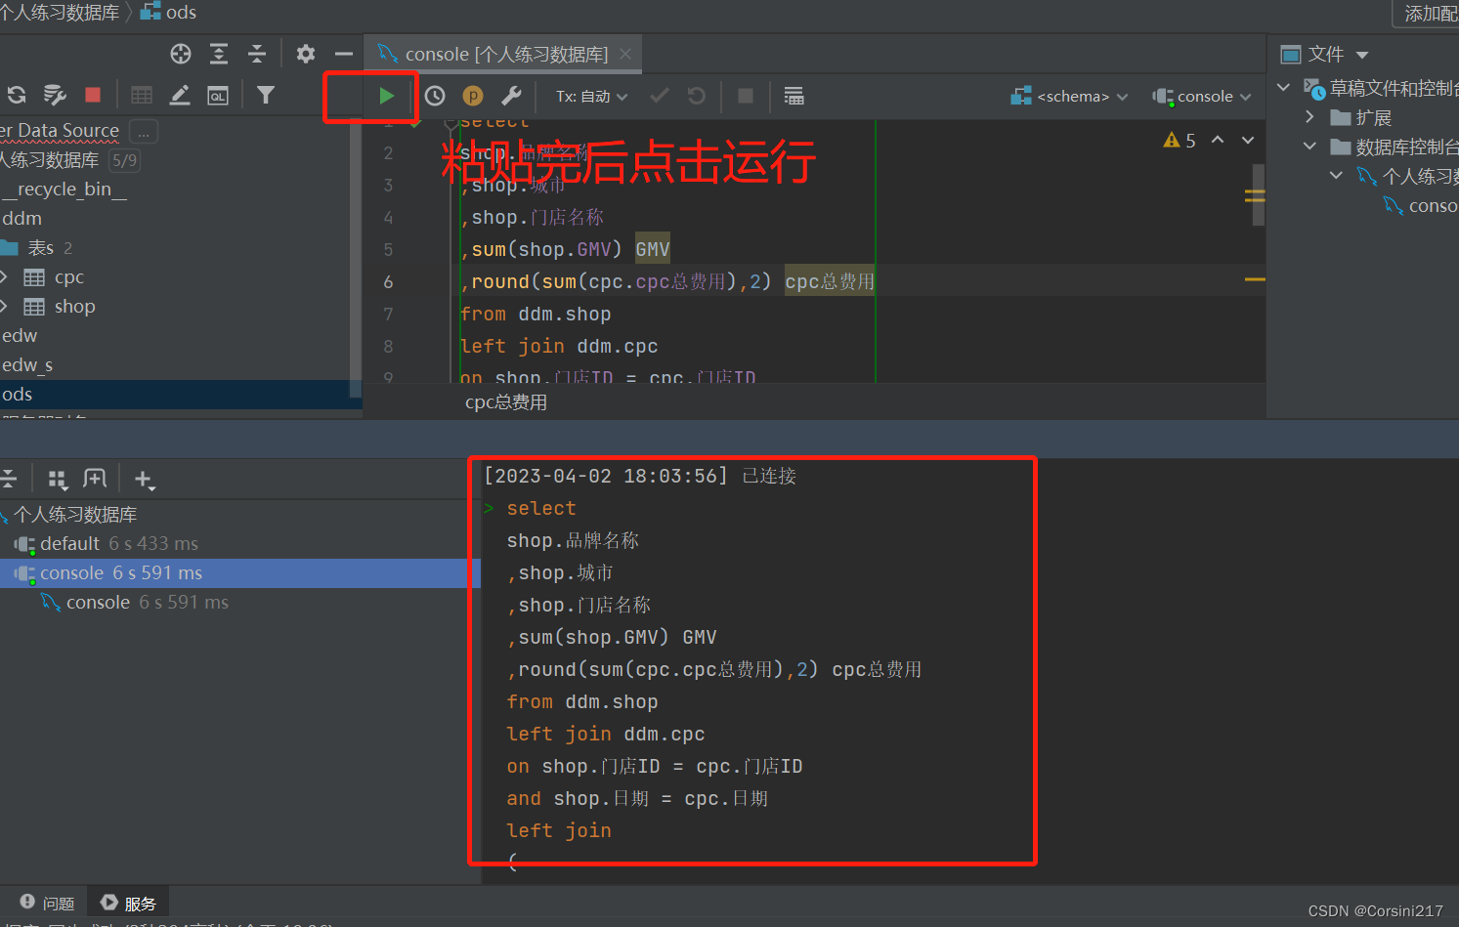Viewport: 1459px width, 927px height.
Task: Open the console session dropdown
Action: pos(1202,96)
